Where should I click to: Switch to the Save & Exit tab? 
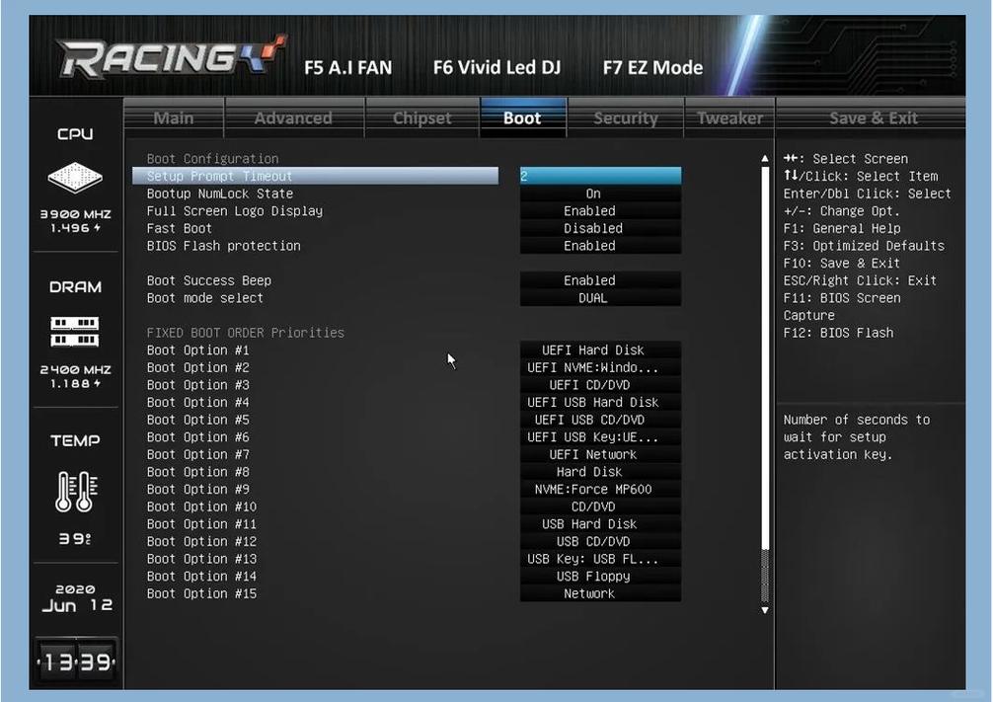tap(873, 118)
